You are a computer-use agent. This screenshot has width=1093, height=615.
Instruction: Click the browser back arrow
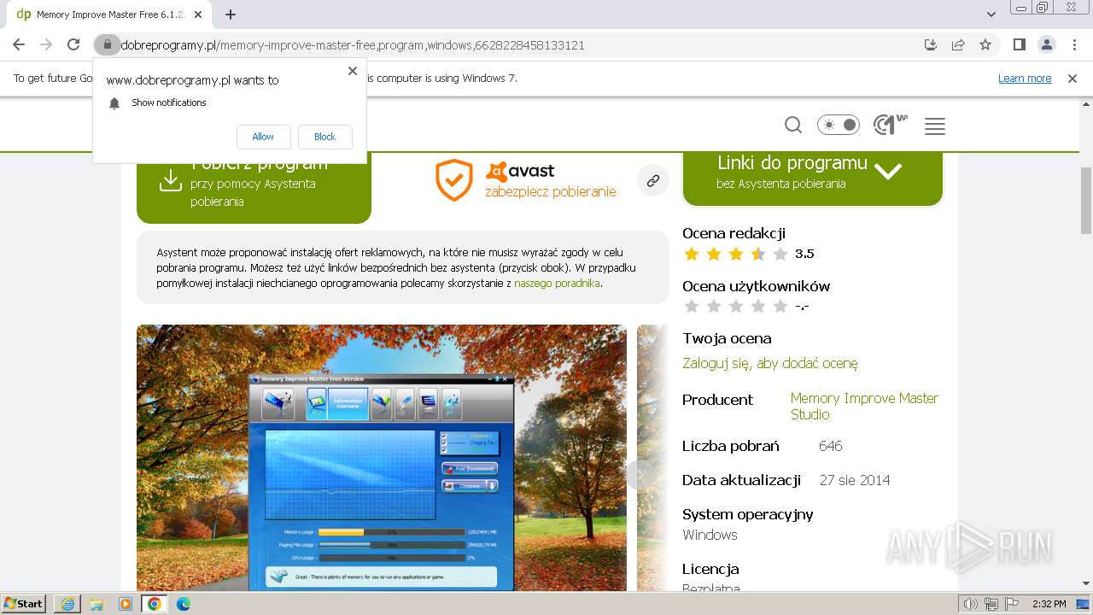tap(19, 44)
